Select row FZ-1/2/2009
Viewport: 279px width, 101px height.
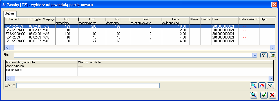pyautogui.click(x=140, y=26)
